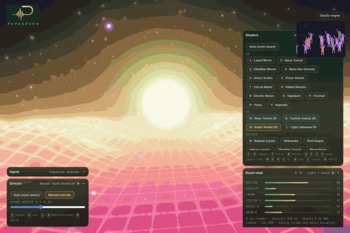
Task: Click the DENSITY meter bar
Action: coord(297,189)
